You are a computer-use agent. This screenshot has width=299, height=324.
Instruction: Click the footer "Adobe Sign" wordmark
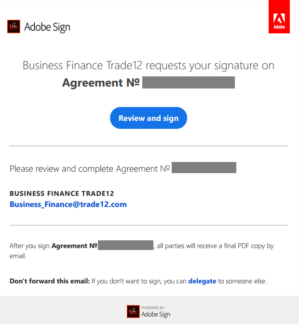(156, 314)
